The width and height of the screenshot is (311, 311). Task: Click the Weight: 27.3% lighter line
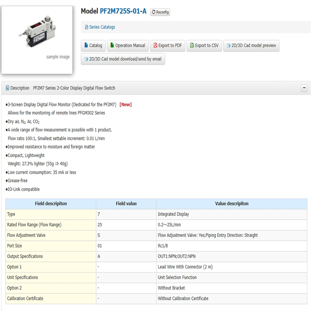(x=38, y=164)
